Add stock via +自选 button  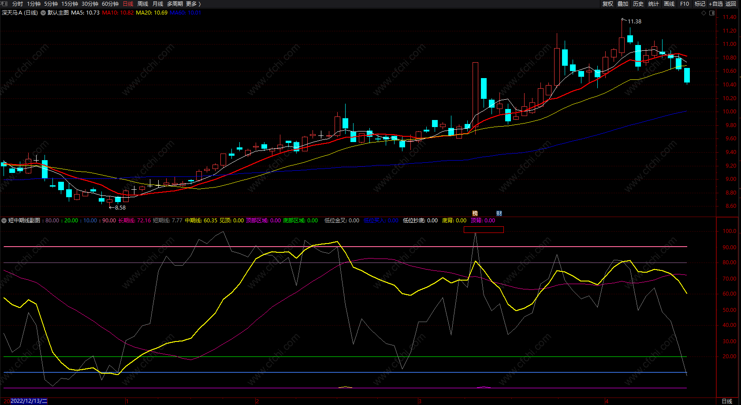pos(716,4)
